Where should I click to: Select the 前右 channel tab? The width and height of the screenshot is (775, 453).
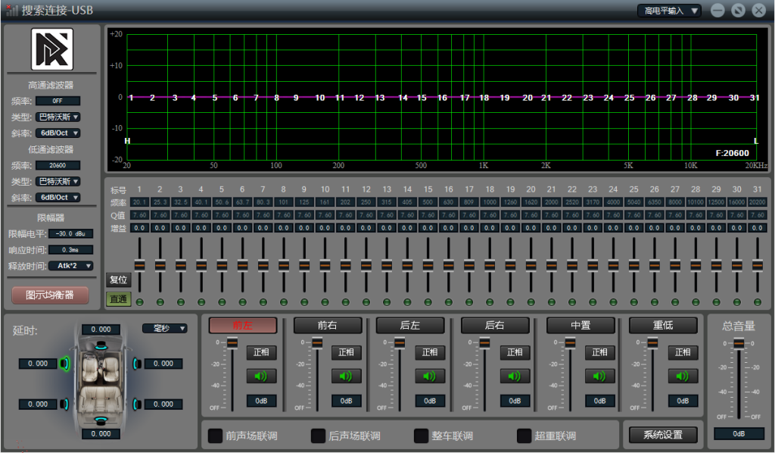[x=328, y=326]
